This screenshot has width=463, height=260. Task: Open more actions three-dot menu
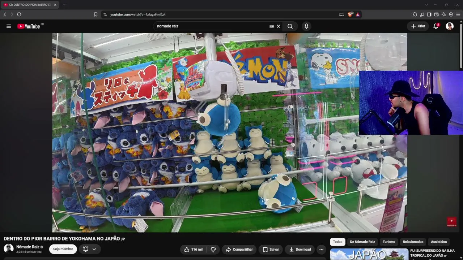(x=321, y=249)
